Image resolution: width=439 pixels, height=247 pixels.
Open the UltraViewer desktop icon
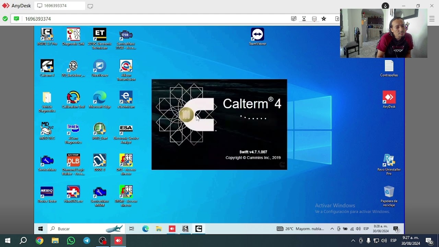tap(100, 68)
